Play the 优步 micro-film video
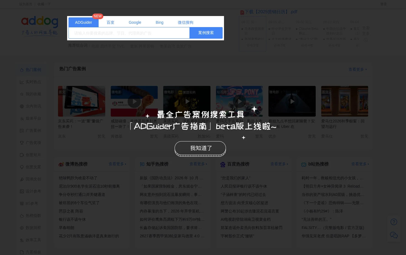The image size is (406, 255). 292,101
